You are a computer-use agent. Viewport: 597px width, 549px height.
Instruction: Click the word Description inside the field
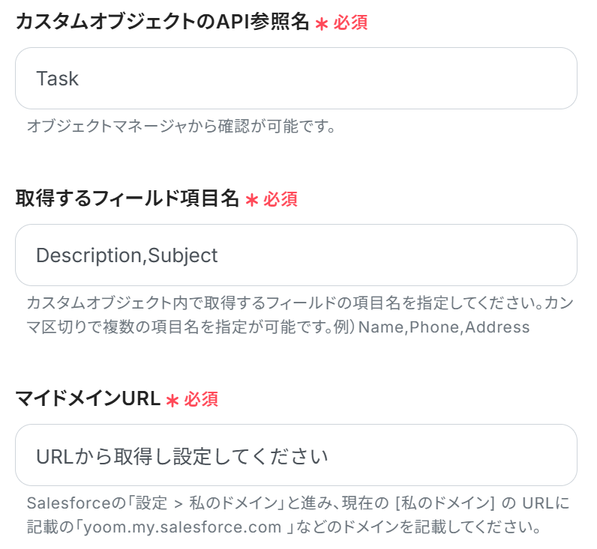88,255
